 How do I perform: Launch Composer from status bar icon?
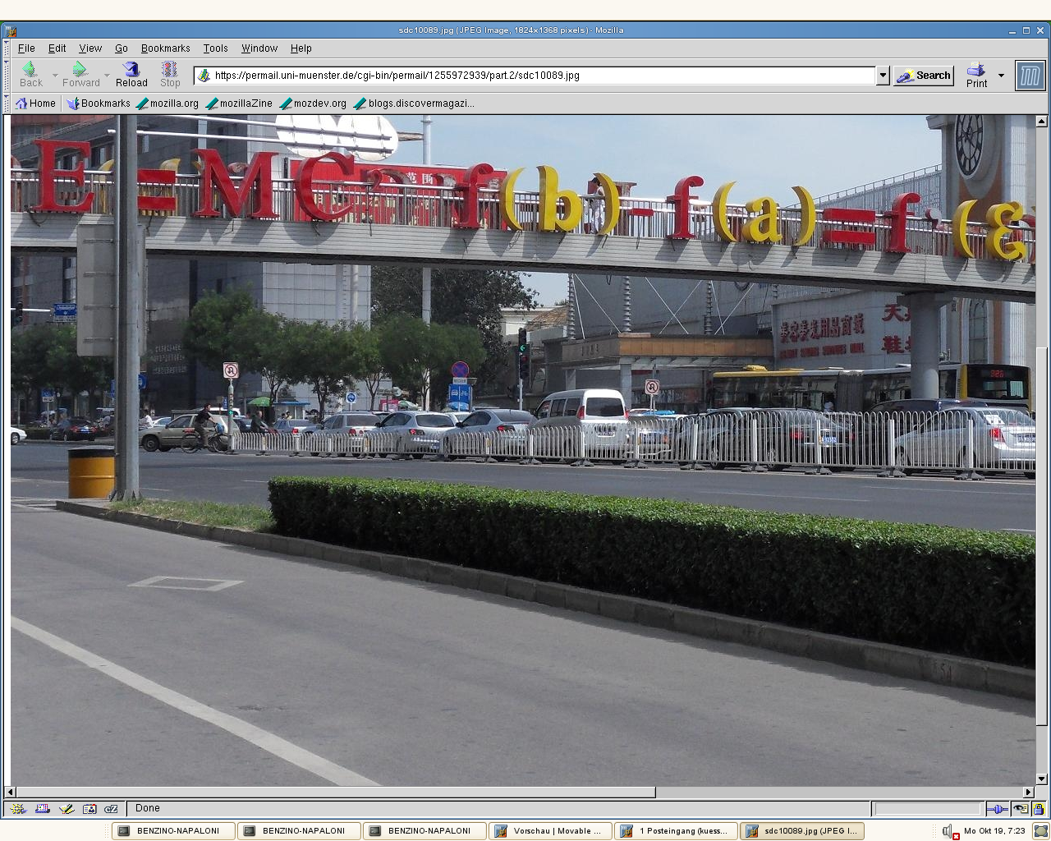coord(66,809)
